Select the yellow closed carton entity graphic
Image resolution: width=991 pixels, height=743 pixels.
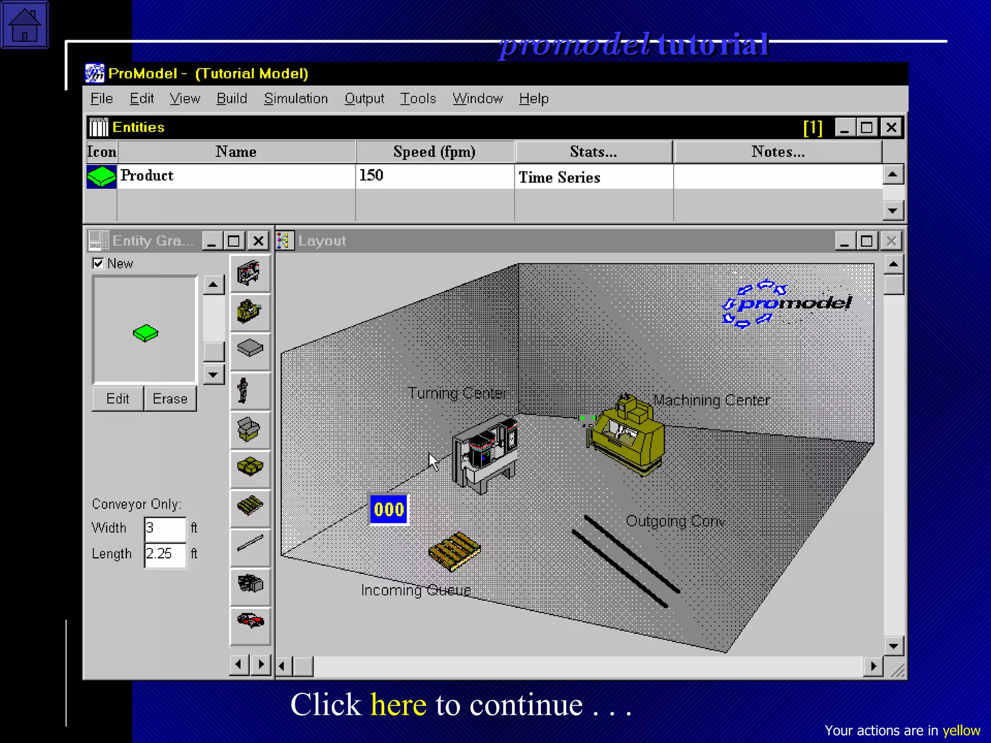coord(250,469)
